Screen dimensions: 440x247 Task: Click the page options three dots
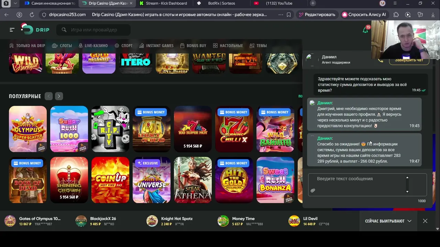(x=281, y=15)
